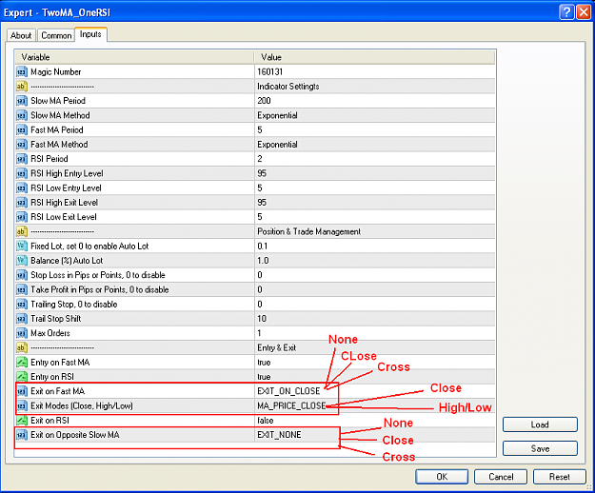Image resolution: width=595 pixels, height=493 pixels.
Task: Edit the Balance Auto Lot value 1.0
Action: pyautogui.click(x=263, y=261)
